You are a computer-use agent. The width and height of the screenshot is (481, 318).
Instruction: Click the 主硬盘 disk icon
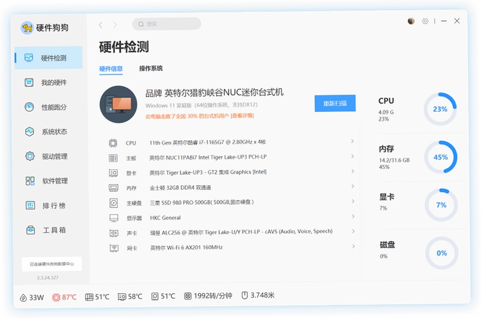point(114,203)
